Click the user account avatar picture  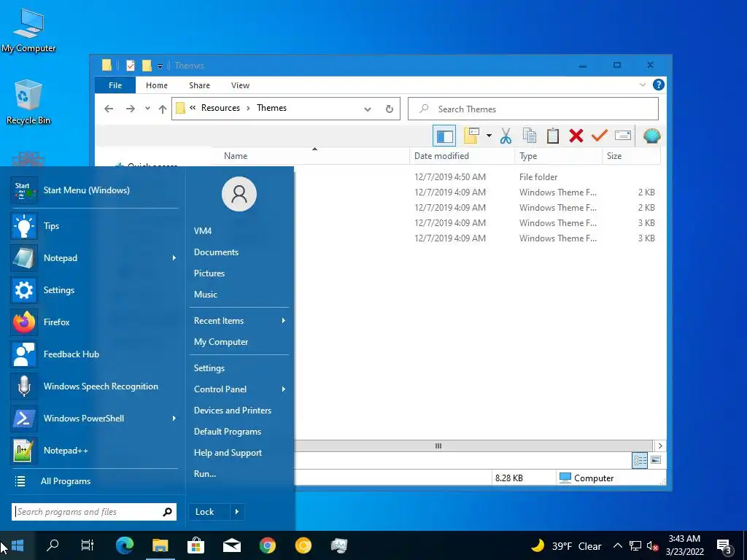239,194
